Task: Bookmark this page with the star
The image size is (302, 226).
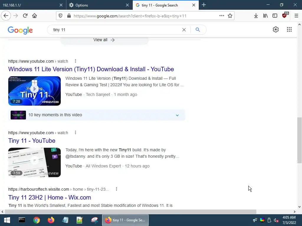Action: (230, 16)
